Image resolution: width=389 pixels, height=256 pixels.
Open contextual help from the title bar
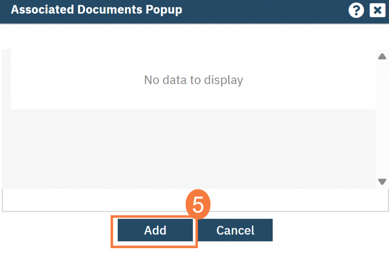[356, 10]
